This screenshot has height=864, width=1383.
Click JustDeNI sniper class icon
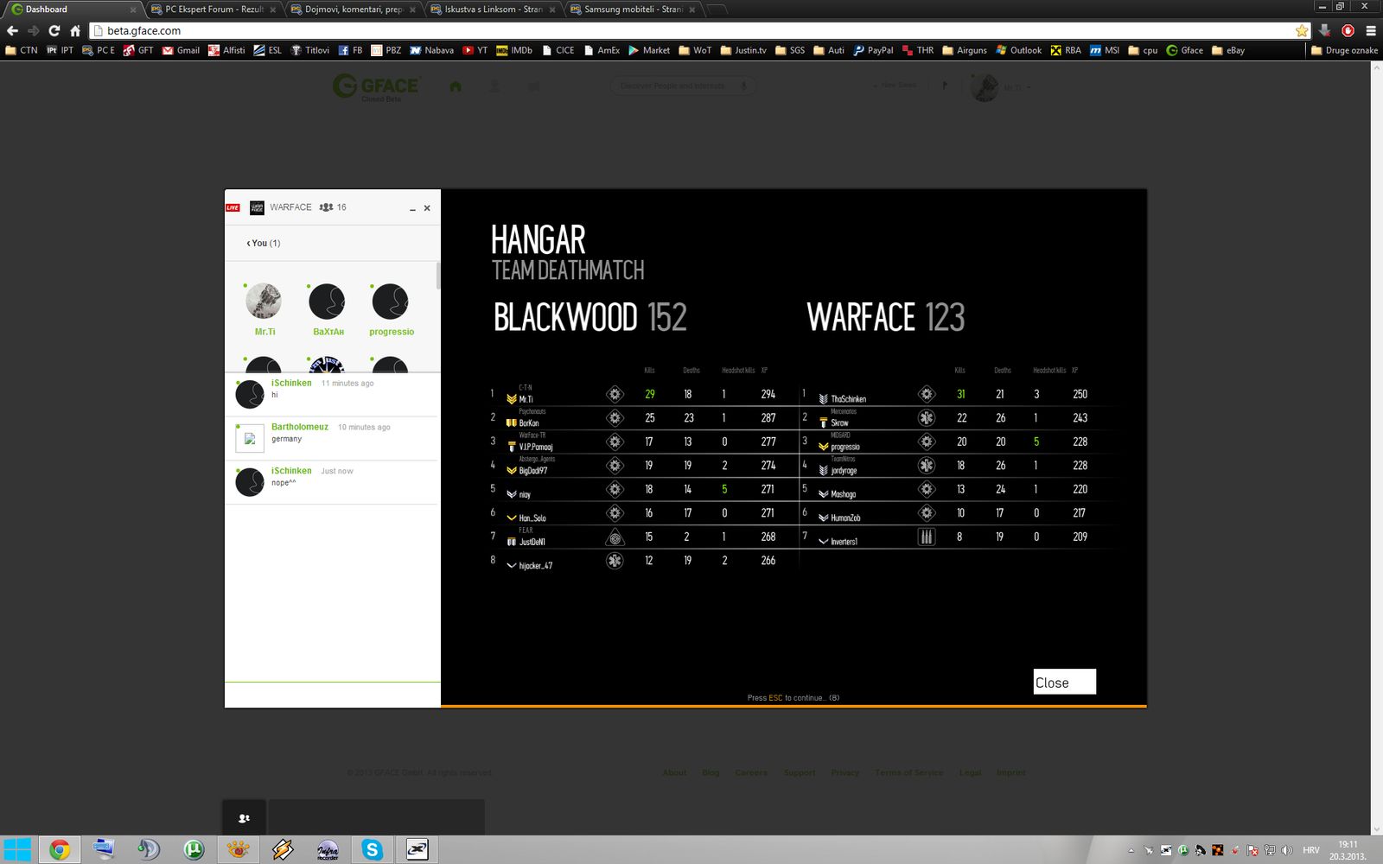tap(615, 537)
